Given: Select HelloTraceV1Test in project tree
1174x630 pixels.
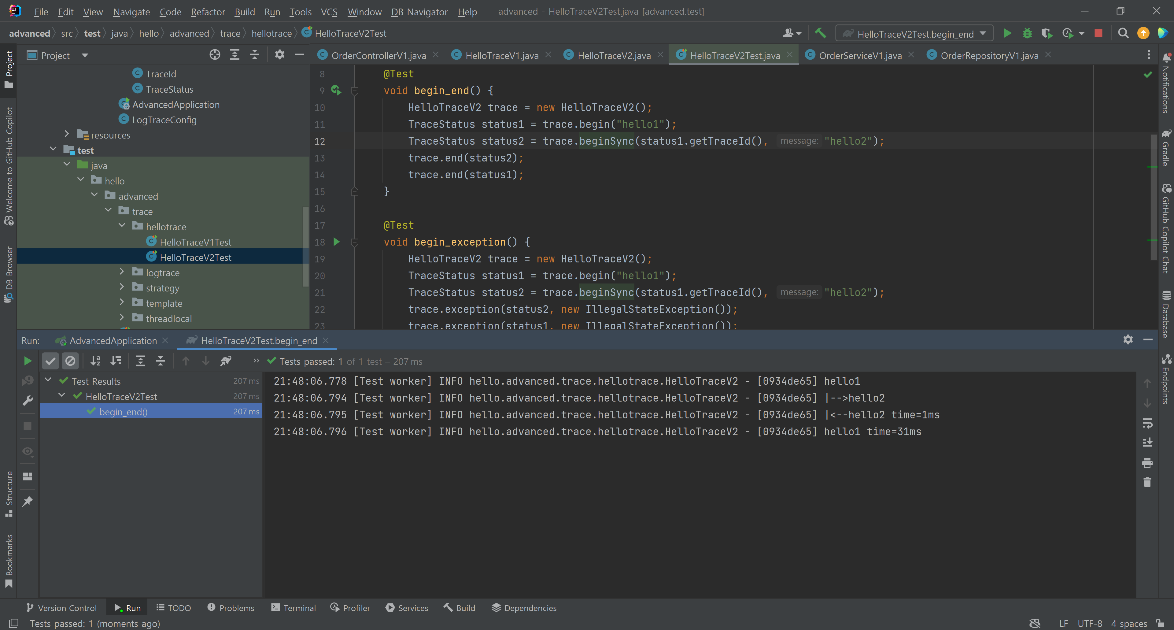Looking at the screenshot, I should [195, 242].
